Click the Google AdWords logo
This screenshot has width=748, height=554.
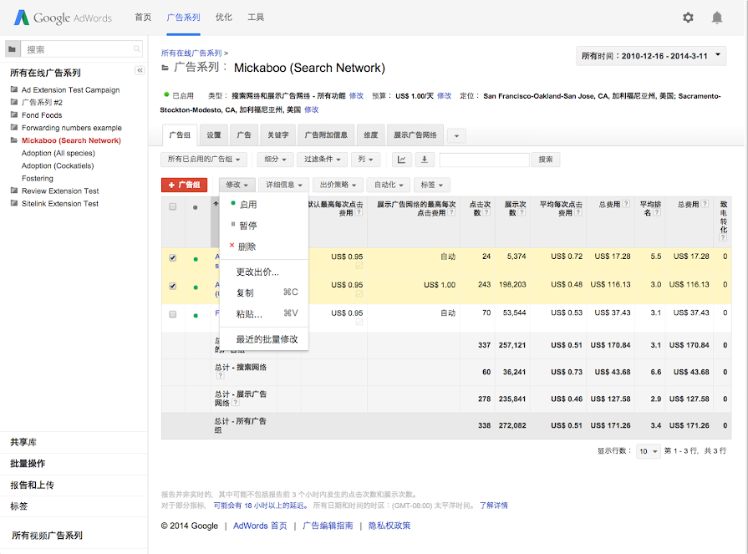pos(63,18)
